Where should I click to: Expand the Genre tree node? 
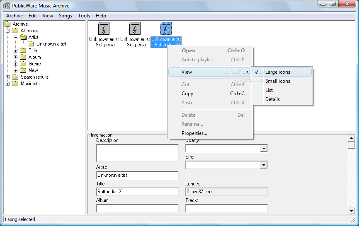(16, 64)
